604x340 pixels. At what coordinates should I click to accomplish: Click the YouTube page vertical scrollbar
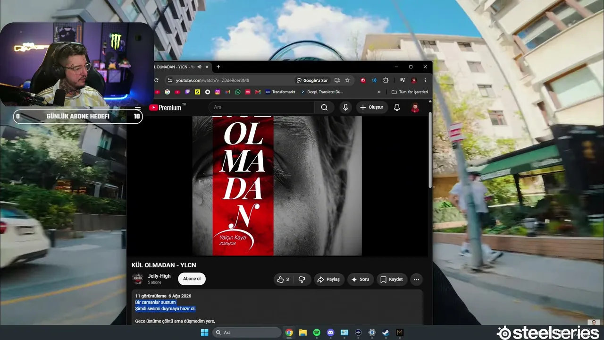(430, 150)
